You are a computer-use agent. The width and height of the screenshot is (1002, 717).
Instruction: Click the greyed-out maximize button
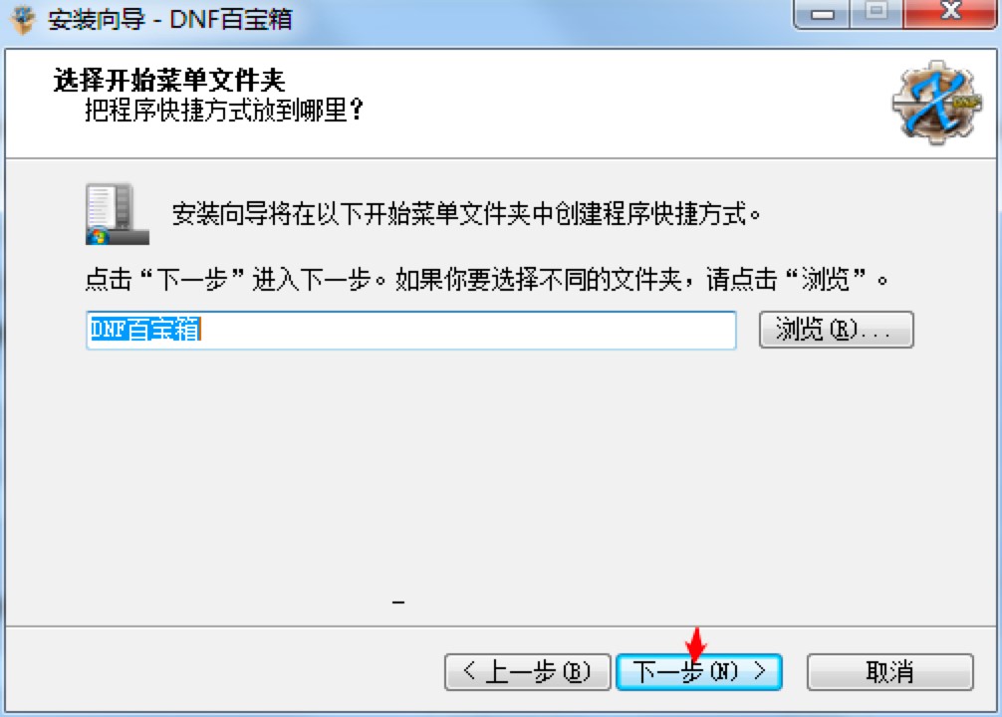[x=877, y=13]
